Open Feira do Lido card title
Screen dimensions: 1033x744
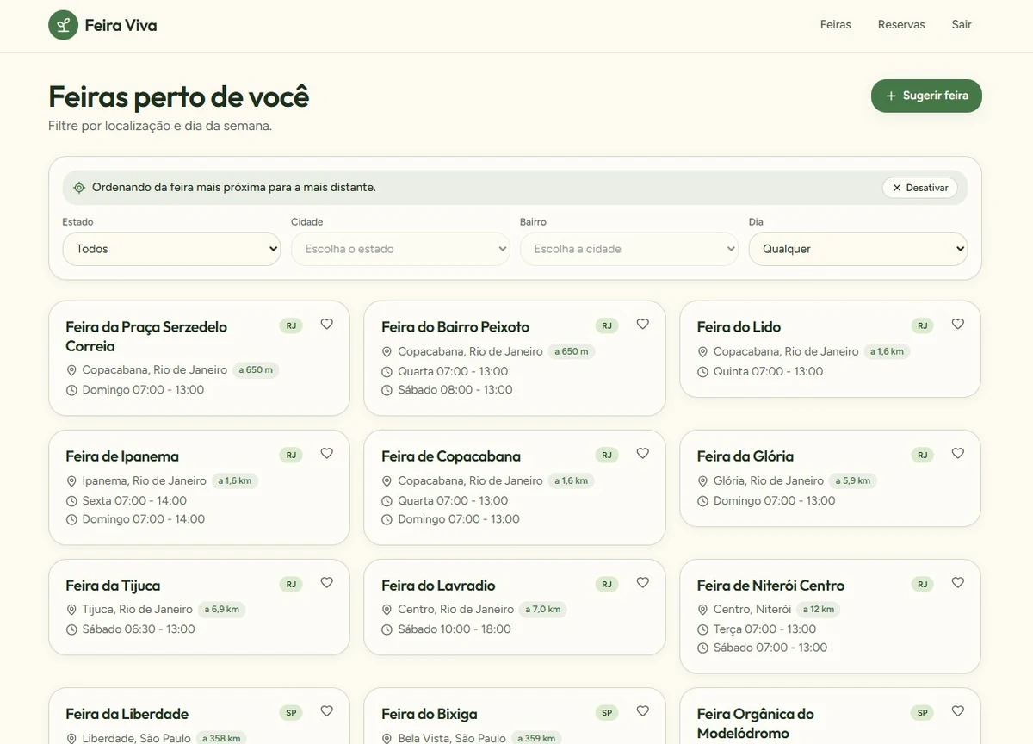point(739,327)
